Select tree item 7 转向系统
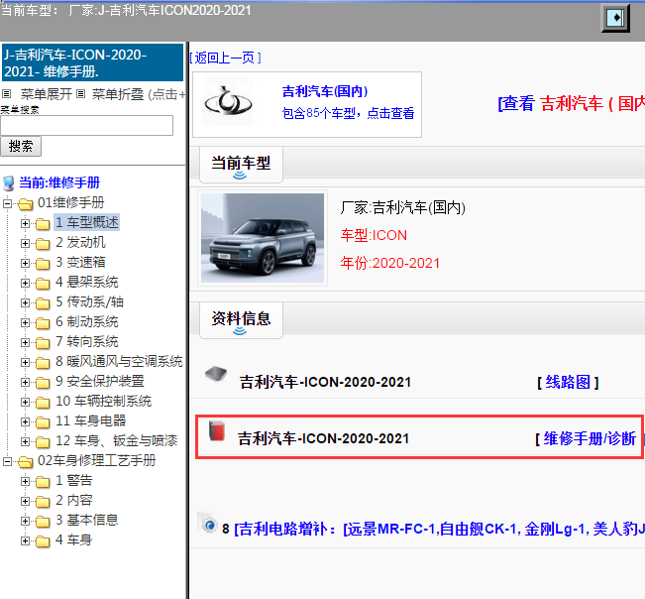Image resolution: width=645 pixels, height=599 pixels. click(87, 341)
